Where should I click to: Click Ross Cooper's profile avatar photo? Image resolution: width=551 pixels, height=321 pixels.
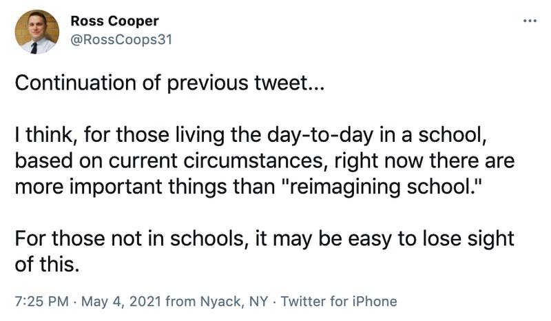click(x=37, y=32)
